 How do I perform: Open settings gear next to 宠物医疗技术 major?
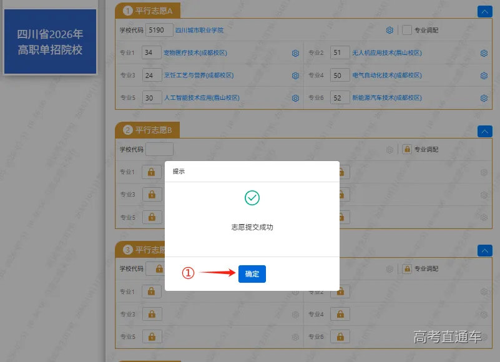295,53
